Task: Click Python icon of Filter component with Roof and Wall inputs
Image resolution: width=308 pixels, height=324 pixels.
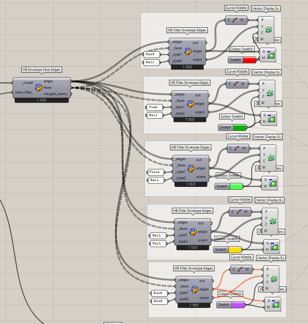Action: click(188, 51)
